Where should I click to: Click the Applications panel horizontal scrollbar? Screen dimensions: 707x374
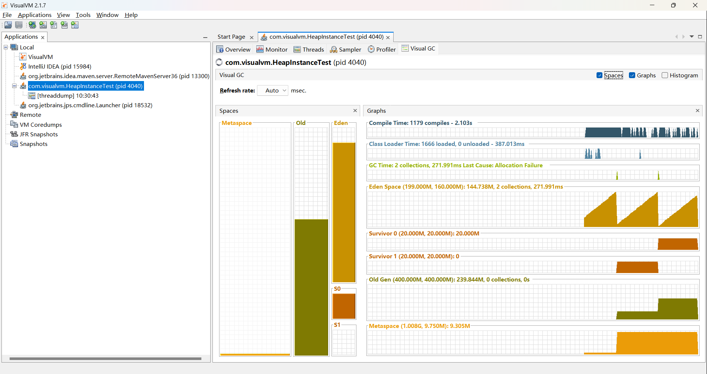[x=105, y=359]
